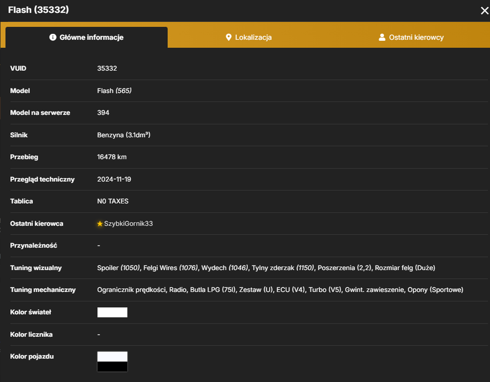Click the gold star next to SzybkiGornik33
This screenshot has height=382, width=490.
tap(100, 224)
